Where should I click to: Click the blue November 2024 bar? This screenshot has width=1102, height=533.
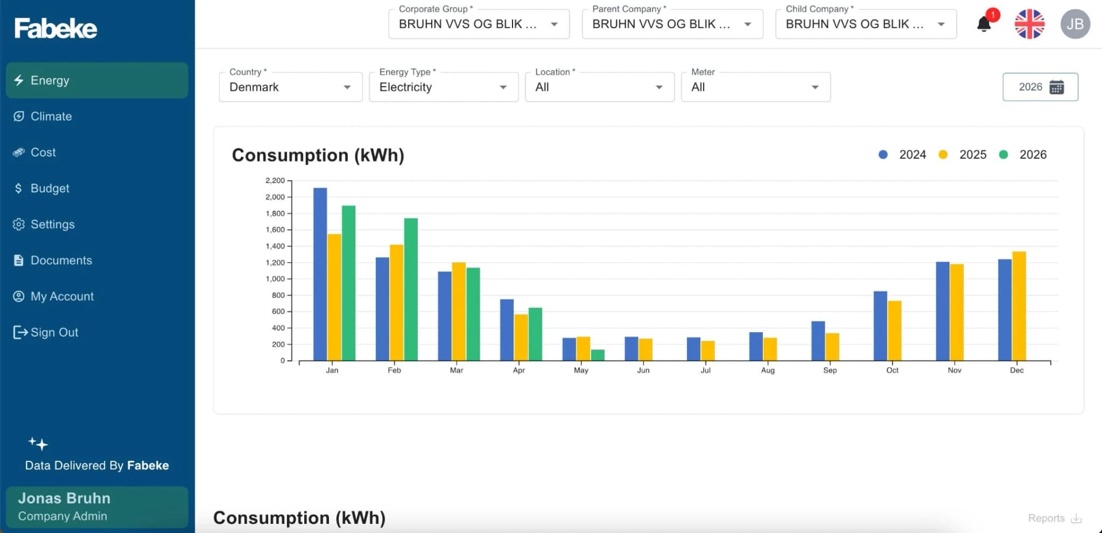click(x=943, y=312)
